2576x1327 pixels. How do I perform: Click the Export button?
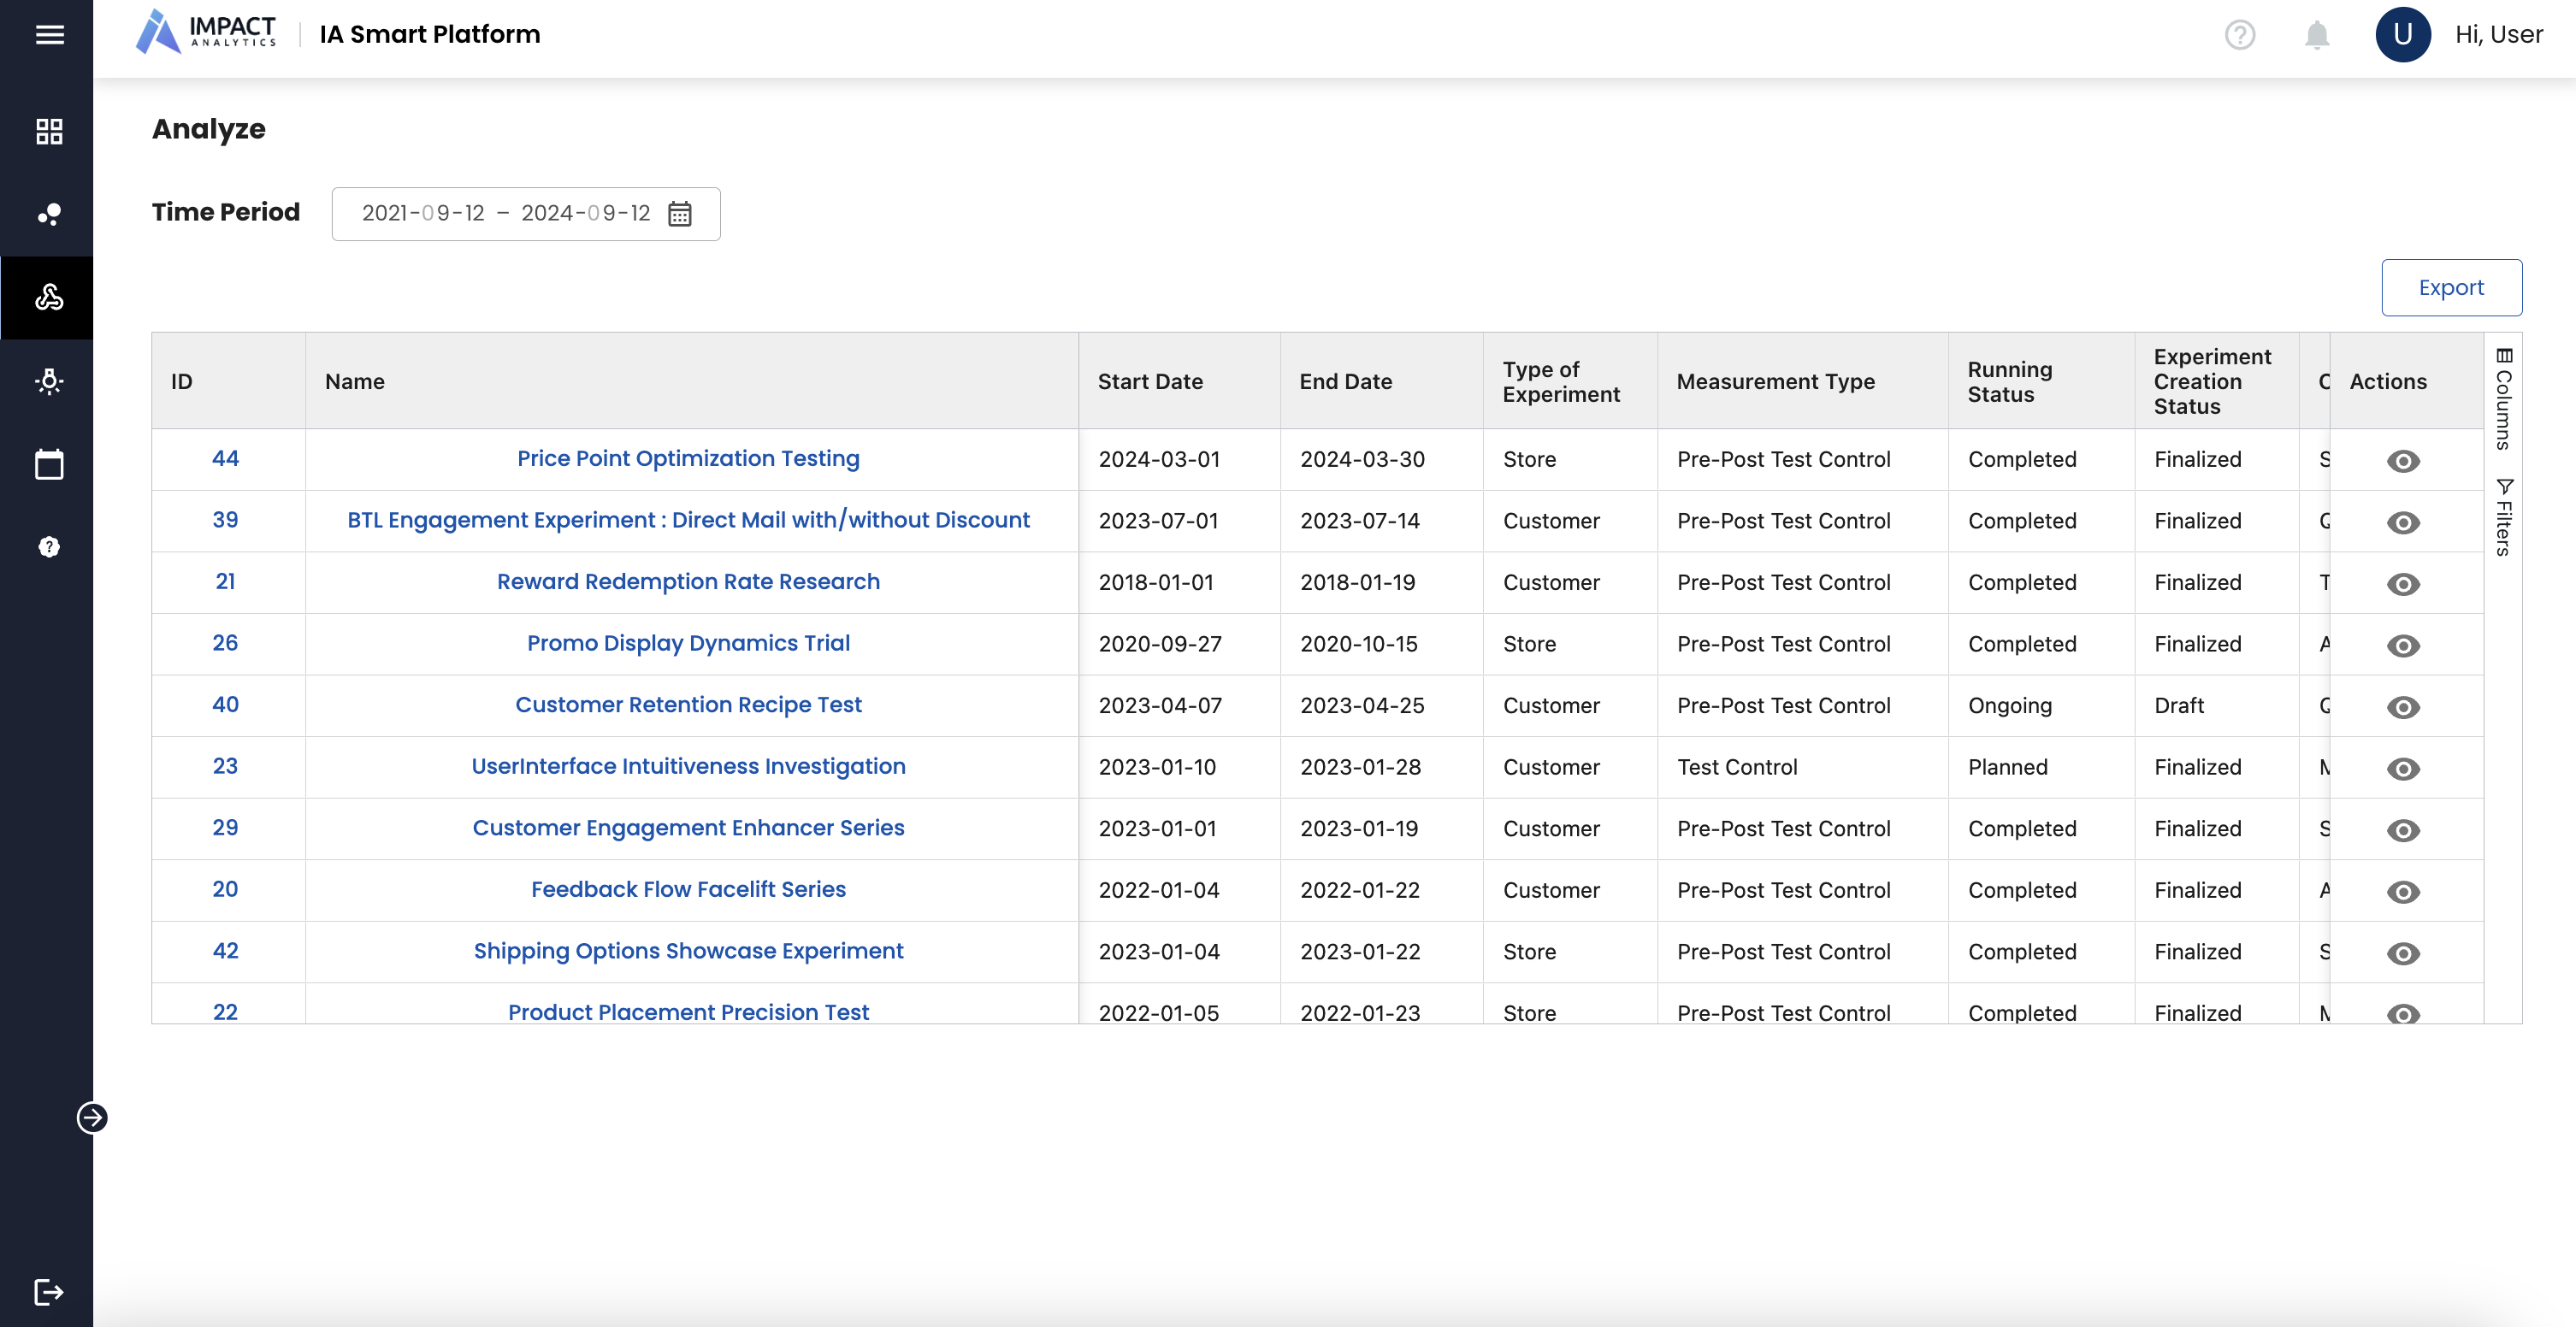[2450, 288]
